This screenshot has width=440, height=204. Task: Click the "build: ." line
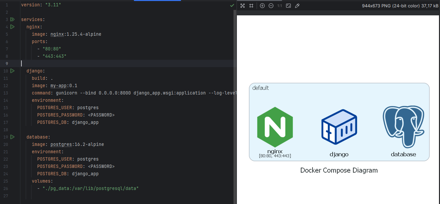coord(42,78)
